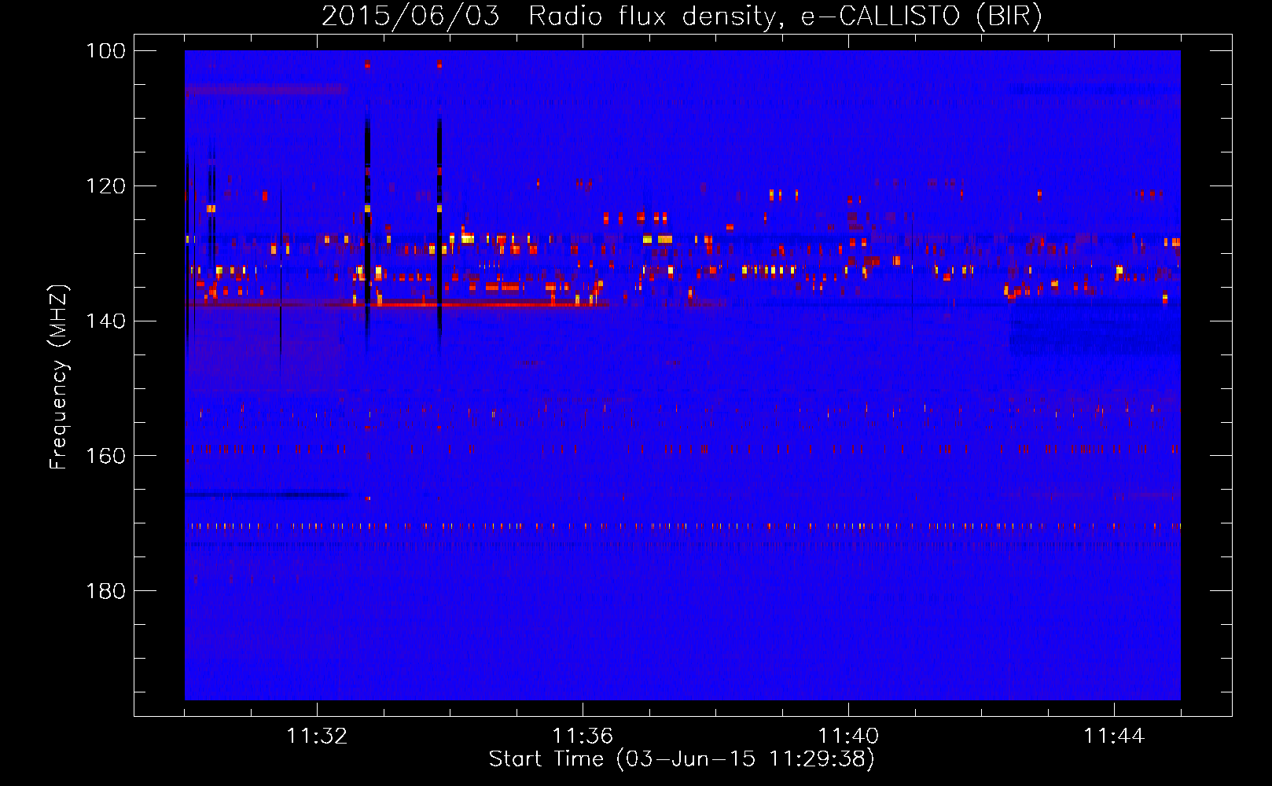Click the 140 frequency tick label
Viewport: 1272px width, 786px height.
pos(106,321)
